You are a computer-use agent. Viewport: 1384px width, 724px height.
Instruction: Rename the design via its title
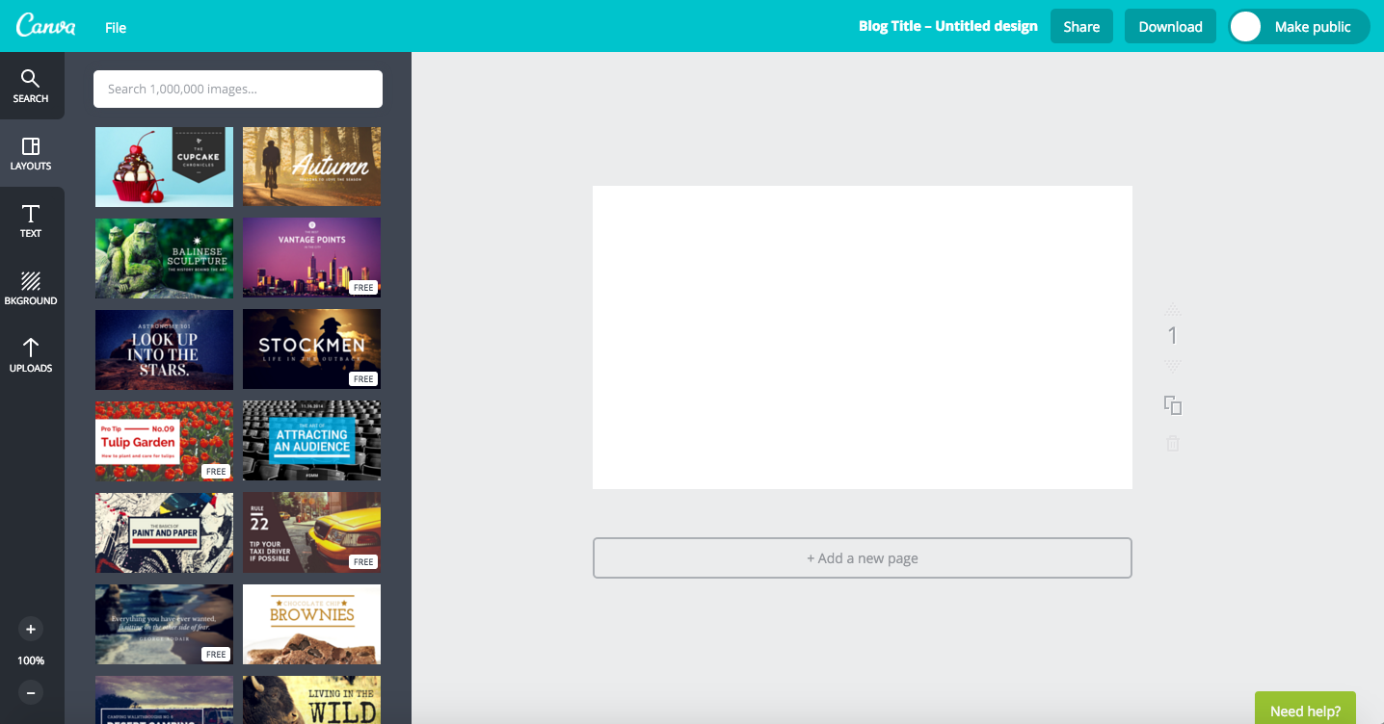tap(947, 26)
